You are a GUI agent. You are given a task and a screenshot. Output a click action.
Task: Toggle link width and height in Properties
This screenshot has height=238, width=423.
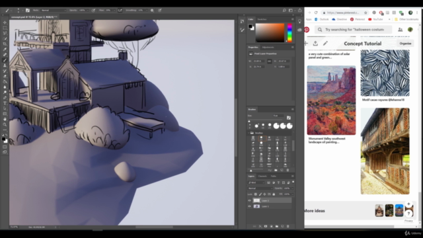[x=269, y=61]
